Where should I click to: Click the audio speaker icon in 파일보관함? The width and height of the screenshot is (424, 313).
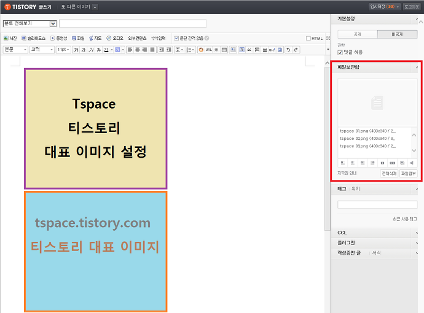pos(412,163)
